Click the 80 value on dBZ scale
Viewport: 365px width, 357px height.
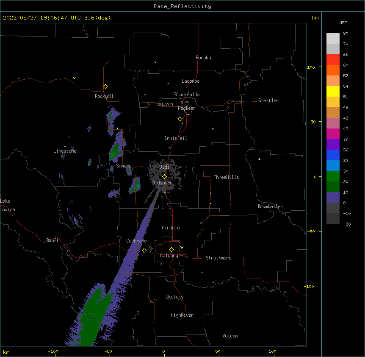coord(346,33)
